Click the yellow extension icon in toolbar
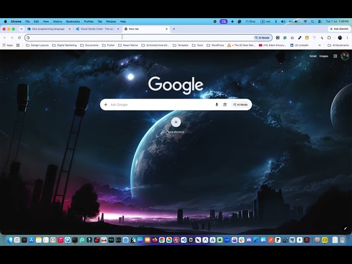The height and width of the screenshot is (264, 352). 307,38
